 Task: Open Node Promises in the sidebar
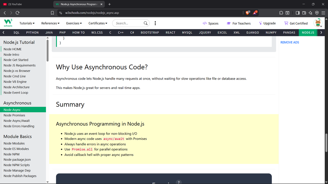point(14,115)
